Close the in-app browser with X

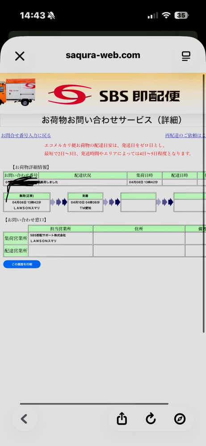[x=20, y=56]
